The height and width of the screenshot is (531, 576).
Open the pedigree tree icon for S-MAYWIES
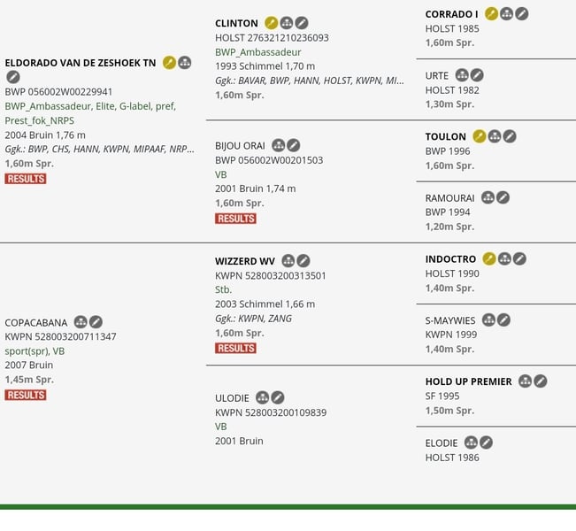point(488,320)
